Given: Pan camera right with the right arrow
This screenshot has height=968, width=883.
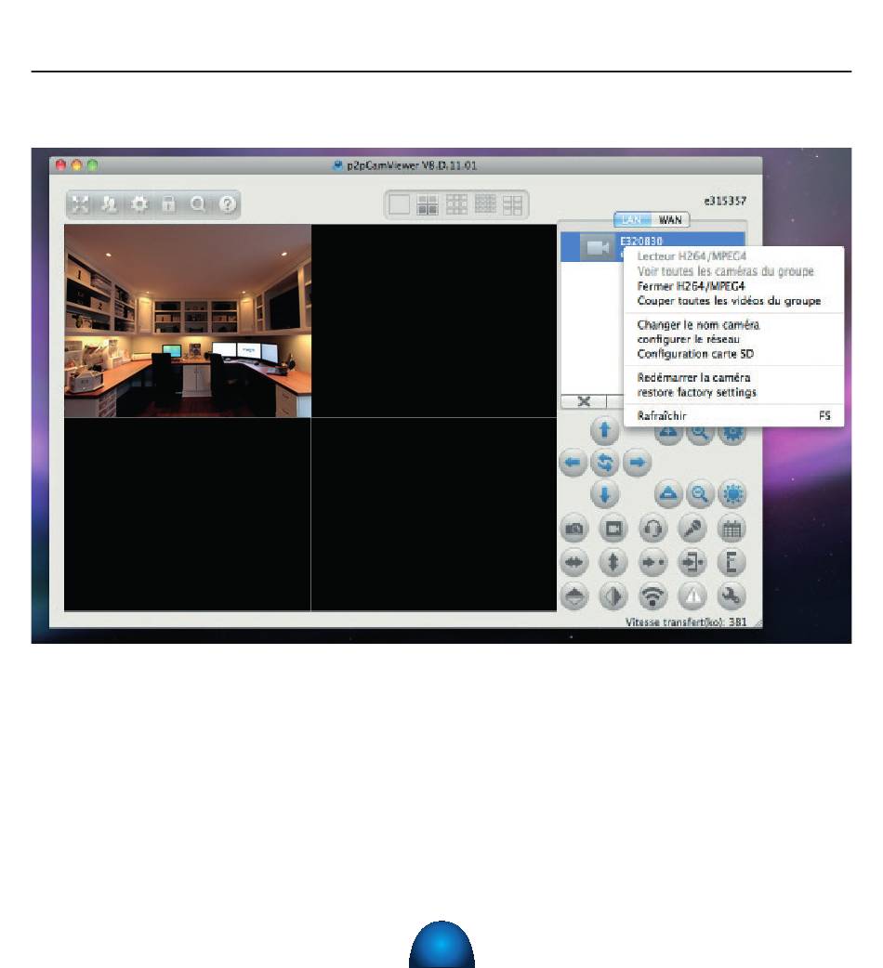Looking at the screenshot, I should 638,463.
